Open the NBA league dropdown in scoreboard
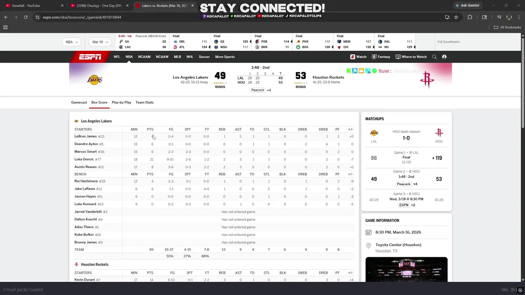Screen dimensions: 525x295 (71, 42)
